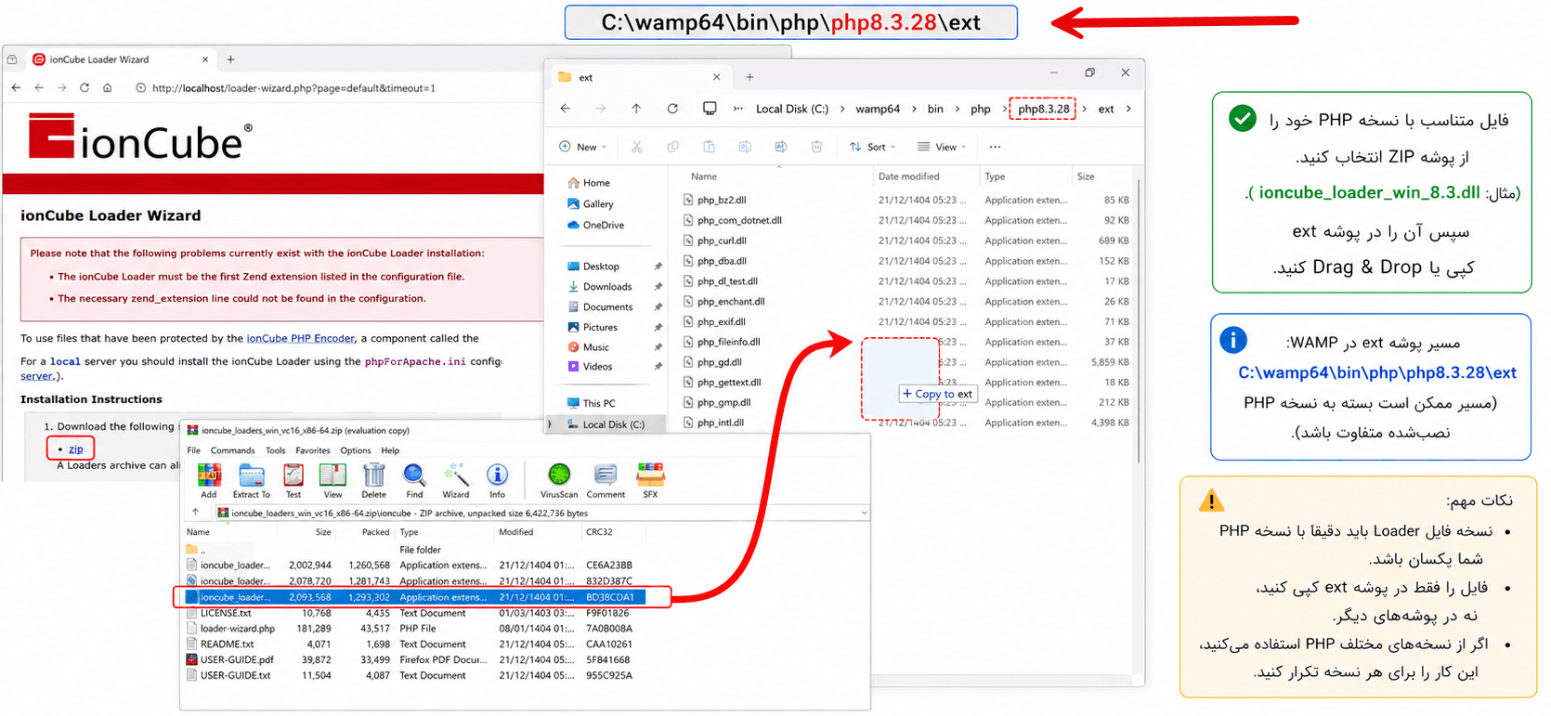Expand chevron after Local Disk (C:) breadcrumb
This screenshot has width=1551, height=716.
tap(842, 109)
